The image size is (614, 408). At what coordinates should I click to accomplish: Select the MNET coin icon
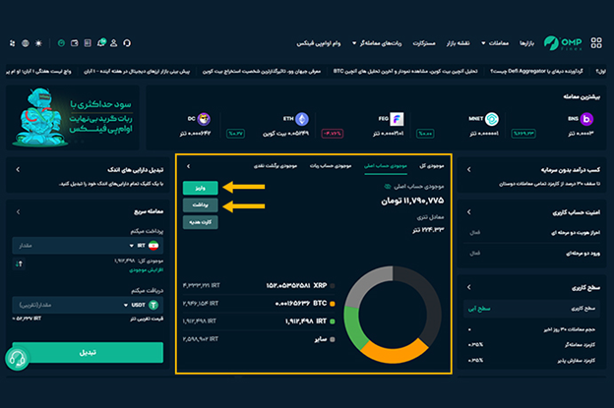point(492,119)
